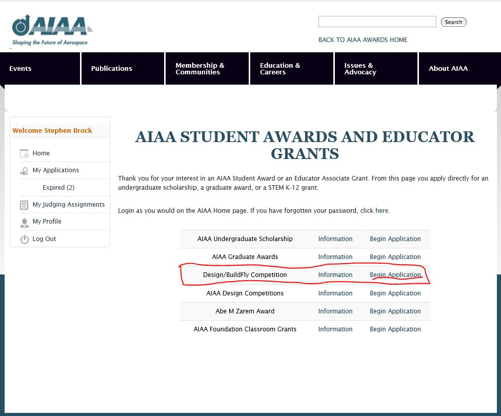Open Information for AIAA Foundation Classroom Grants
501x416 pixels.
click(x=335, y=329)
